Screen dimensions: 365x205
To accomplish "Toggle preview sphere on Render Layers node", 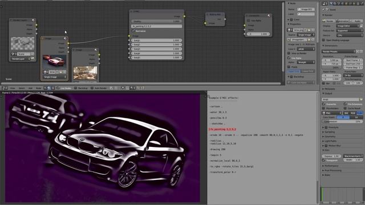I will (34, 20).
